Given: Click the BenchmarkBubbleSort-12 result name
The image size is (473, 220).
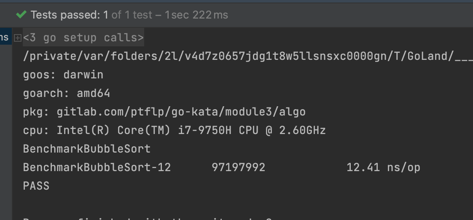Looking at the screenshot, I should click(x=97, y=167).
